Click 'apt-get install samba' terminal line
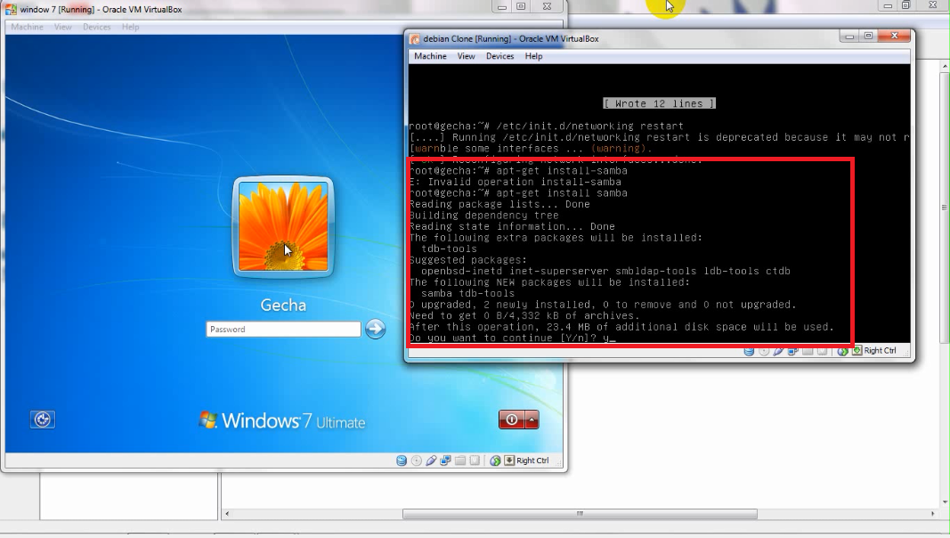This screenshot has width=950, height=538. tap(562, 193)
